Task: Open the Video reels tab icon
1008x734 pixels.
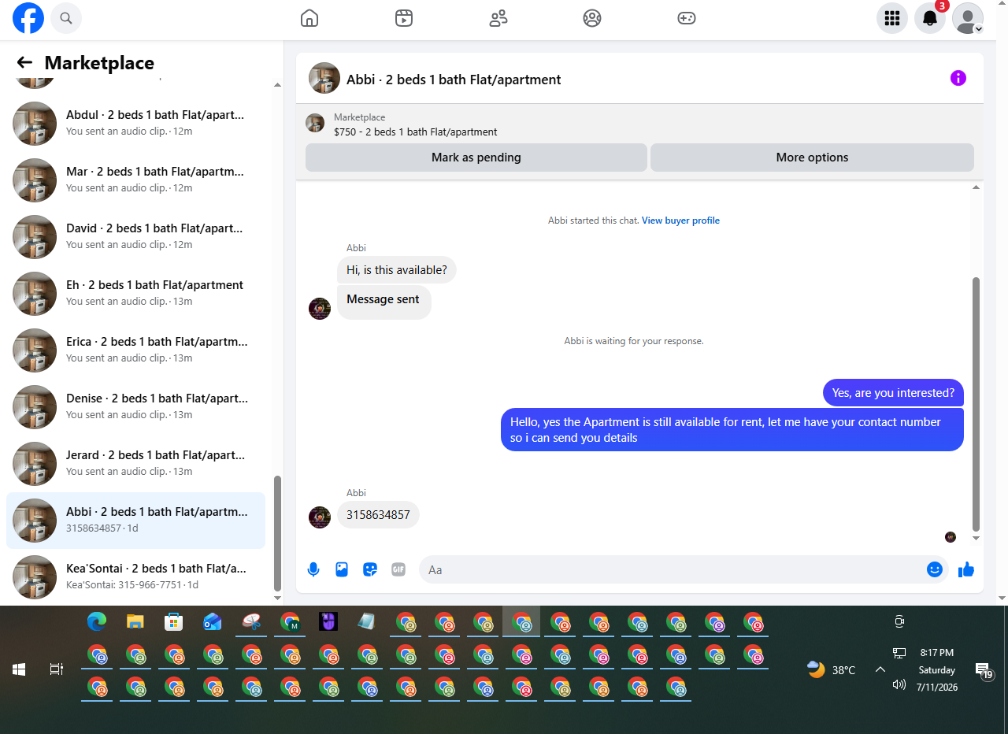Action: (404, 18)
